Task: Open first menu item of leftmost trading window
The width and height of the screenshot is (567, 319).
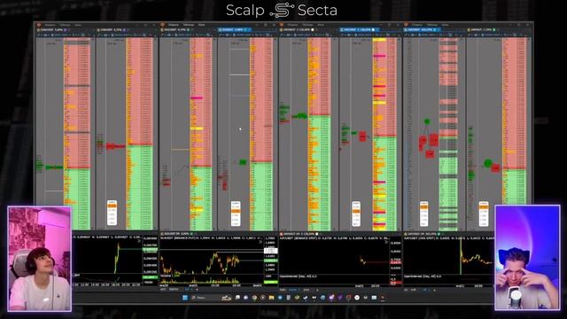Action: pyautogui.click(x=50, y=25)
